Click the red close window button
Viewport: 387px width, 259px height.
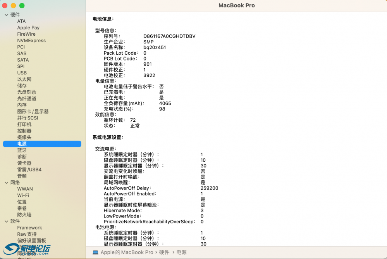point(5,5)
